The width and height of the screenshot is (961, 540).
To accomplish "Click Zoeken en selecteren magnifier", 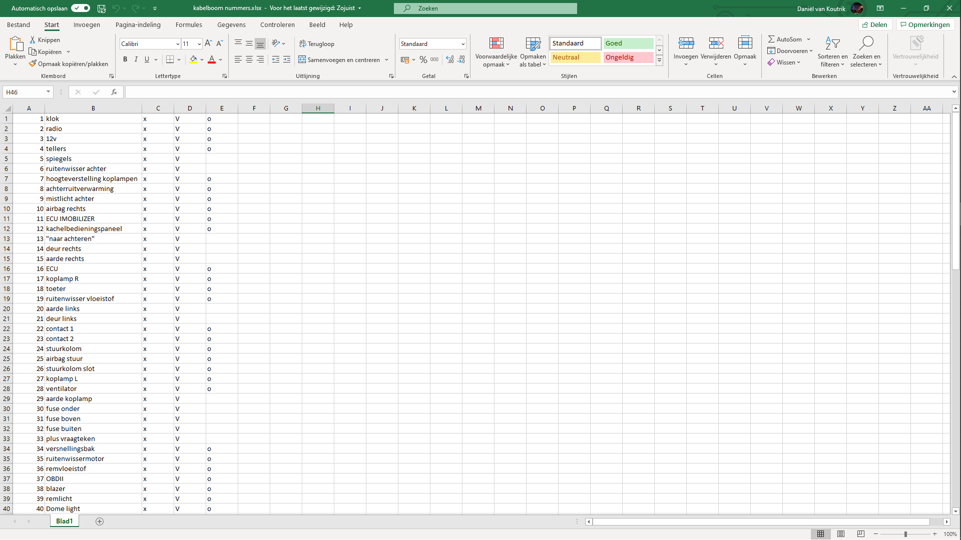I will pos(866,43).
